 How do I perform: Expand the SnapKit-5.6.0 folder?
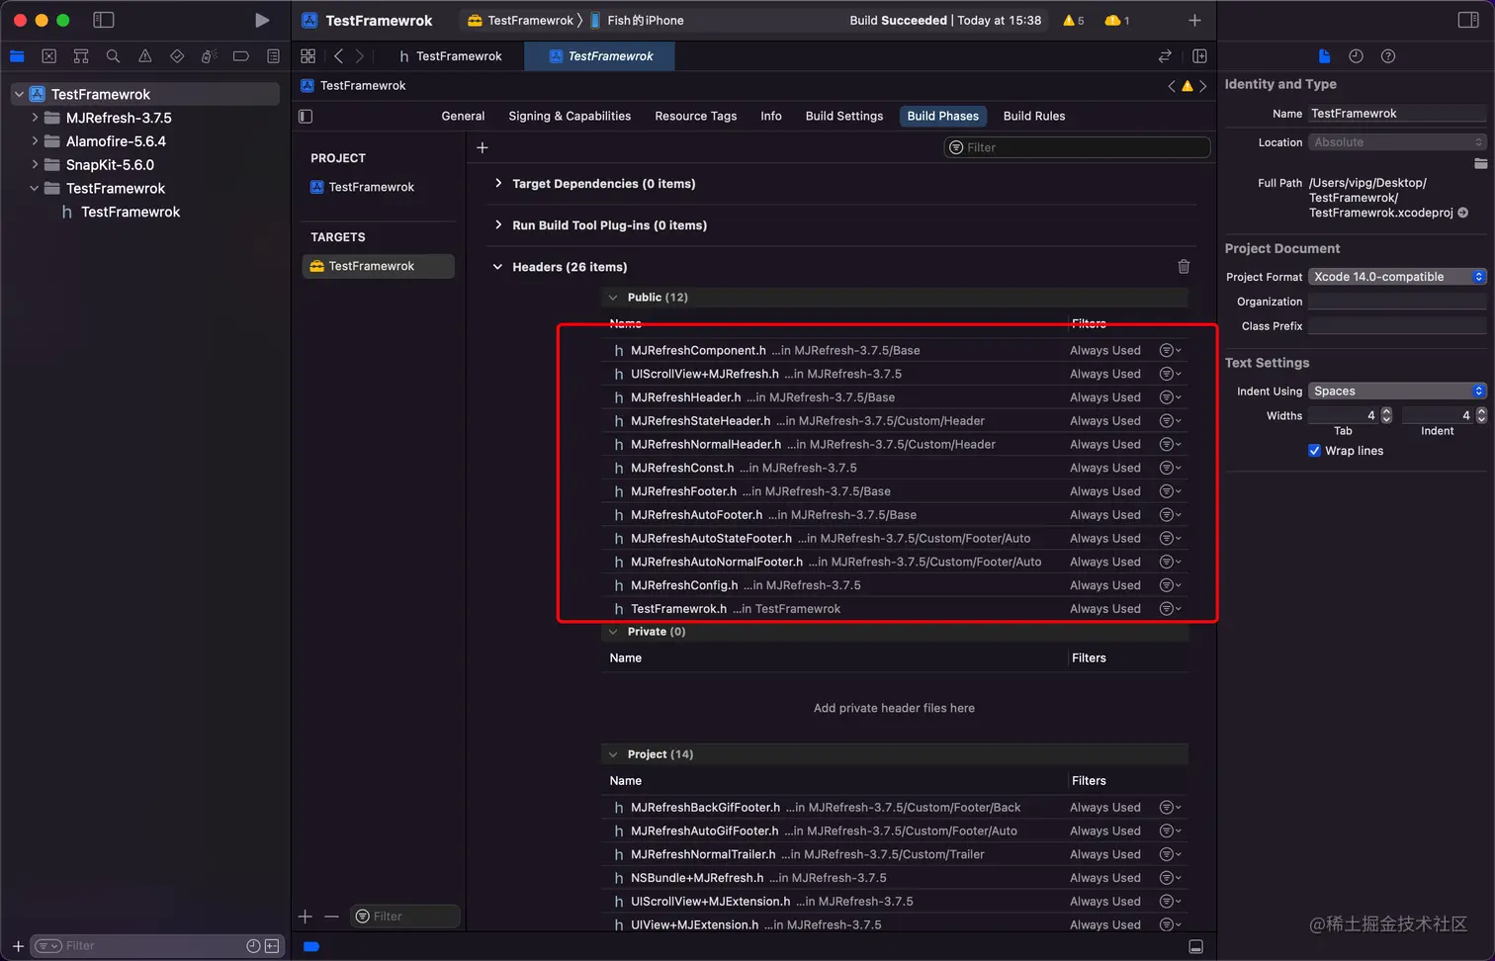[35, 165]
